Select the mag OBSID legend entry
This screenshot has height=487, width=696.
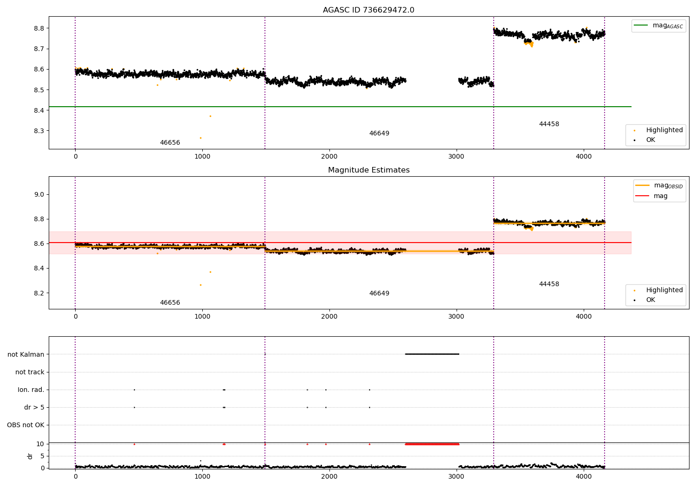(x=659, y=186)
